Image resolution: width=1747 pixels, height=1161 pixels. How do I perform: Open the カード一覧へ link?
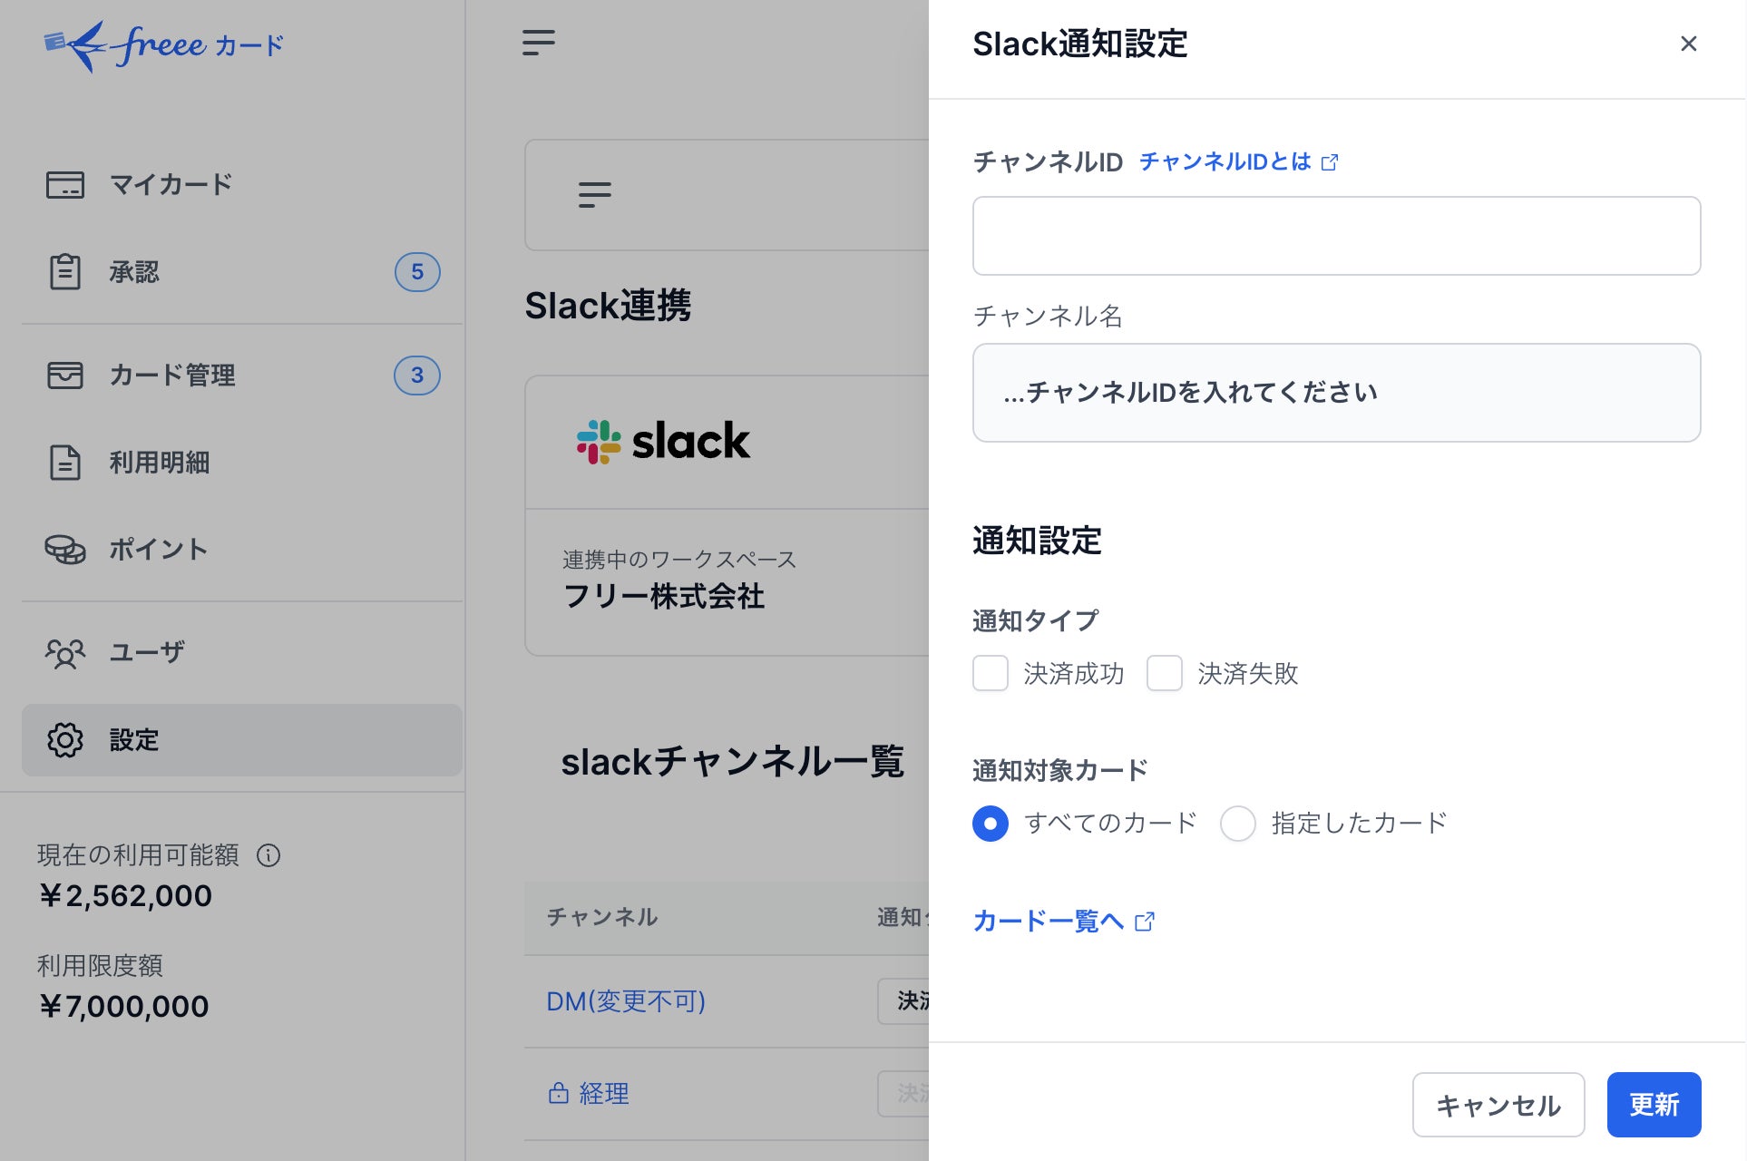(x=1062, y=922)
